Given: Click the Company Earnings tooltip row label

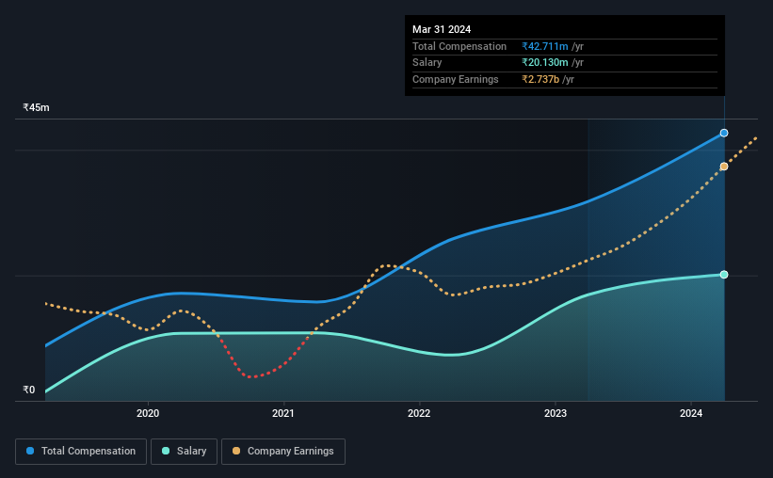Looking at the screenshot, I should tap(456, 79).
